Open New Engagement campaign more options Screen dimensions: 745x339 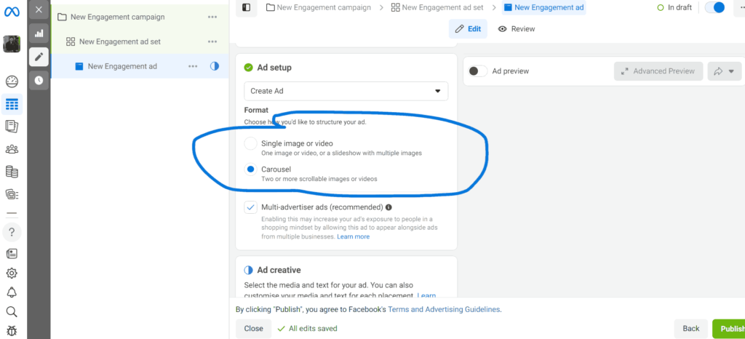click(212, 17)
